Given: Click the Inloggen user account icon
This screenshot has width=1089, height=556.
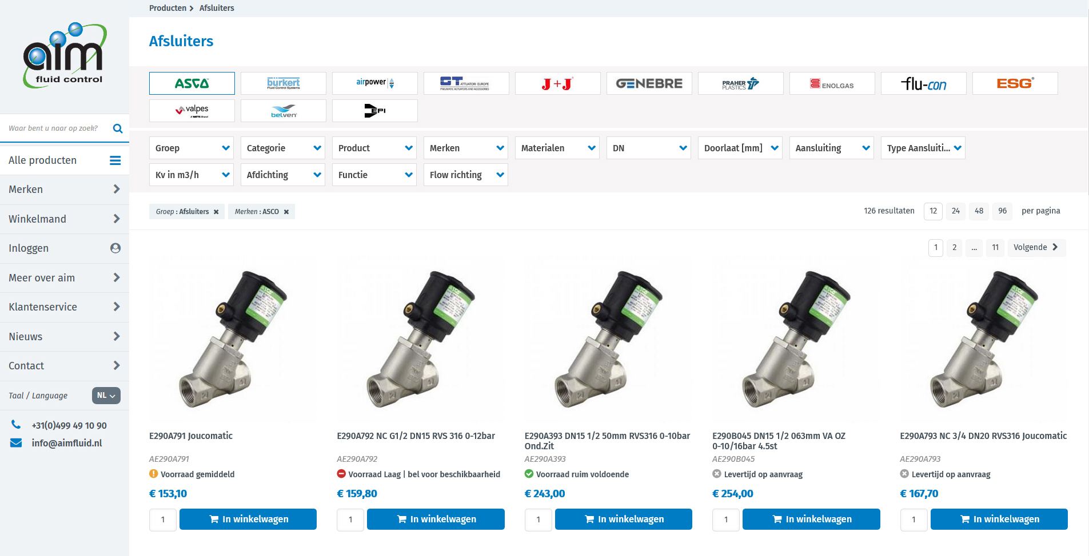Looking at the screenshot, I should [x=115, y=248].
